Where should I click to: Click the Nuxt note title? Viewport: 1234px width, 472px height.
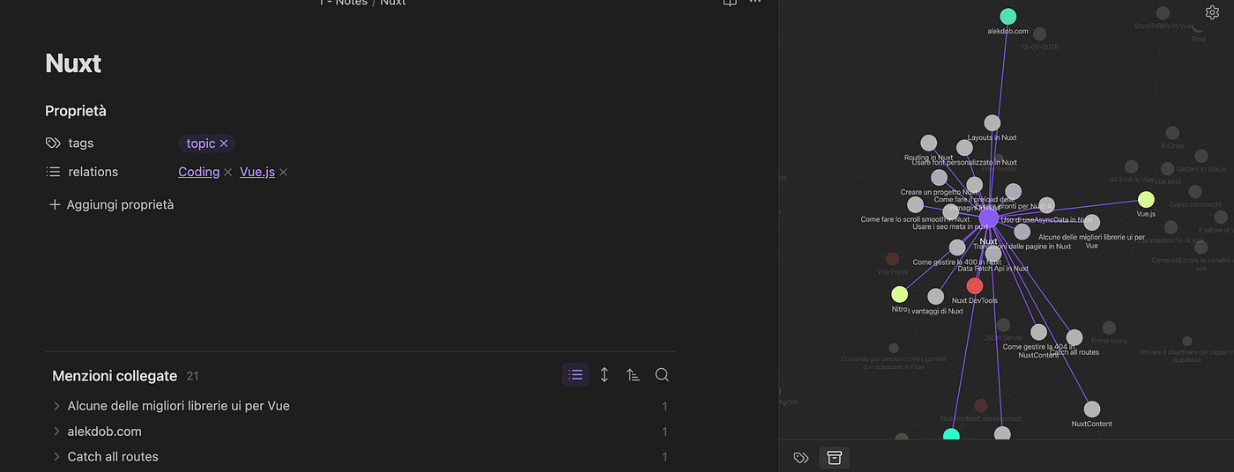[73, 63]
